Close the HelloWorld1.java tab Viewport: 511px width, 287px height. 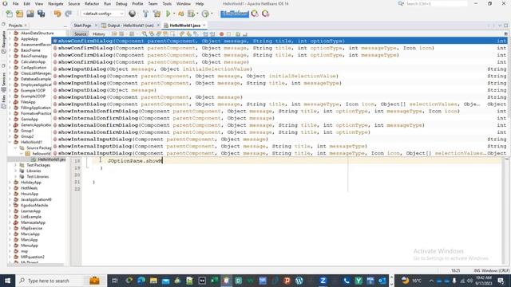point(204,26)
